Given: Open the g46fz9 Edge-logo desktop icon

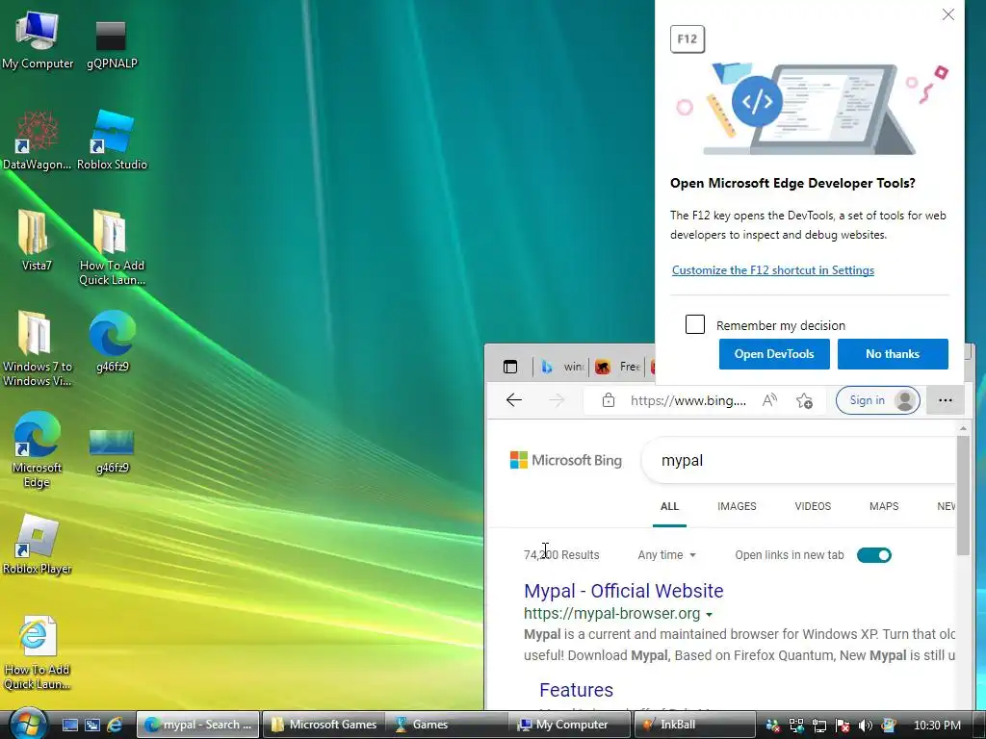Looking at the screenshot, I should pos(112,342).
